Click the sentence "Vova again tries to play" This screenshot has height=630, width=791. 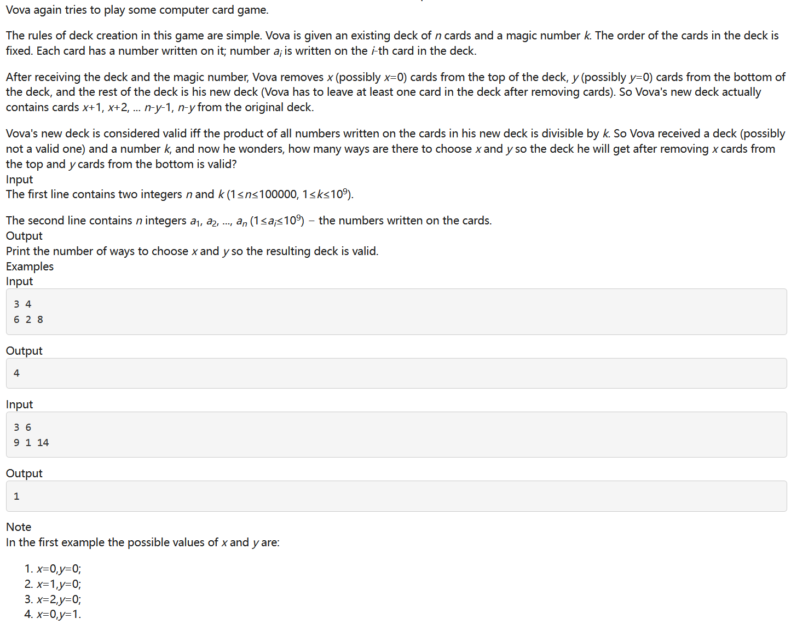(137, 10)
